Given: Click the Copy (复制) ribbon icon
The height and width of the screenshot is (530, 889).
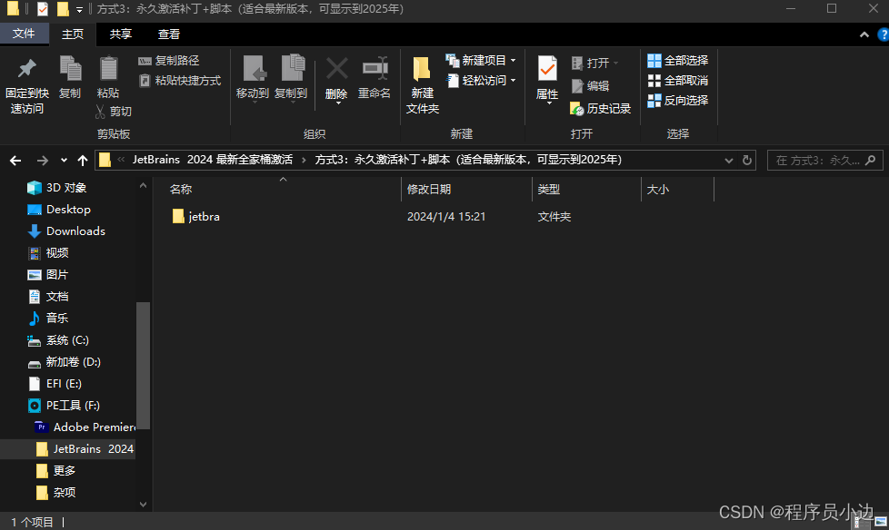Looking at the screenshot, I should [70, 69].
